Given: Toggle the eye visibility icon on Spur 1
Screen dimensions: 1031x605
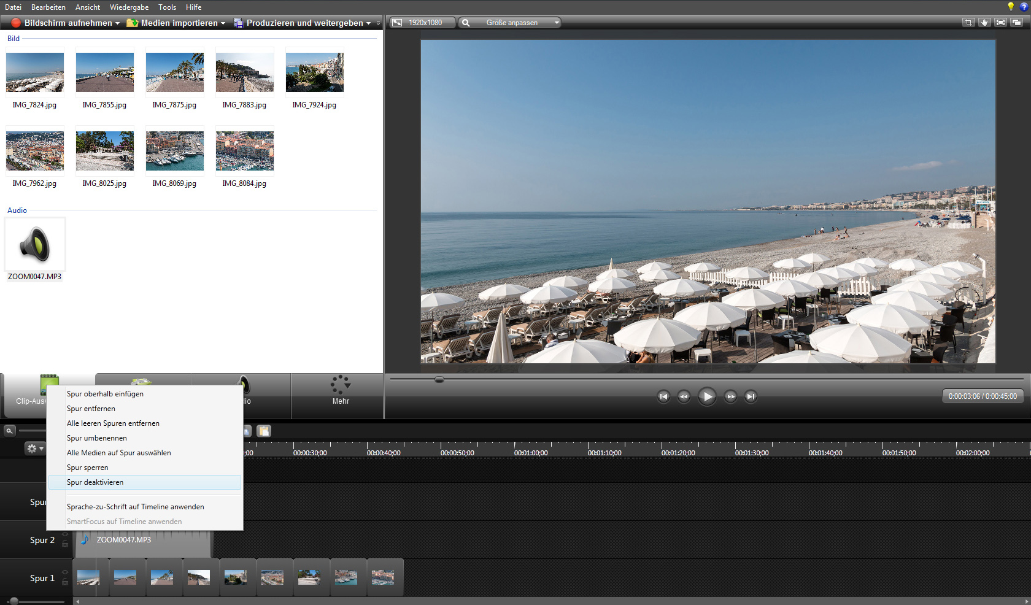Looking at the screenshot, I should coord(65,572).
